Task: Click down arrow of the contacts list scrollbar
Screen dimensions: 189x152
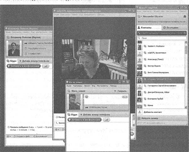Action: tap(186, 107)
